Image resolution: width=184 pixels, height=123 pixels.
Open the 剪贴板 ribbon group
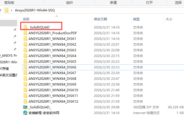coord(9,2)
